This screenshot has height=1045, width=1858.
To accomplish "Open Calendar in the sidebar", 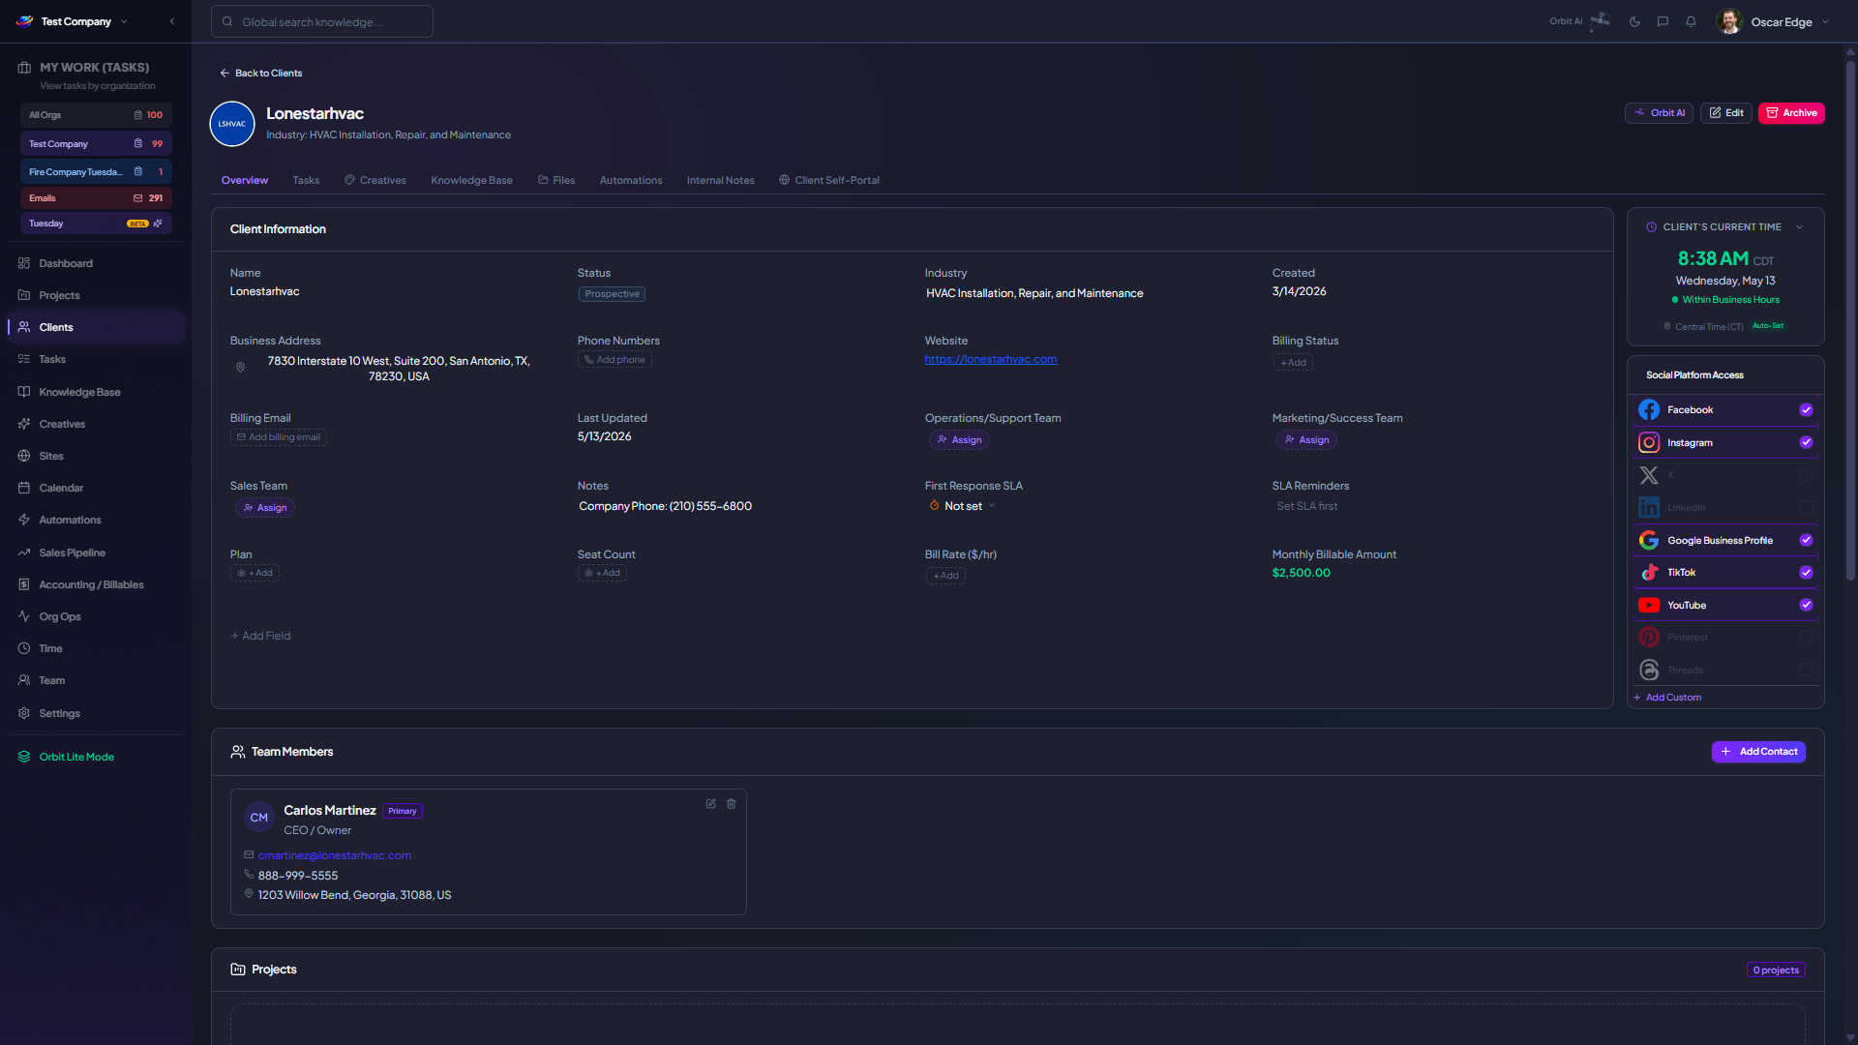I will click(95, 488).
